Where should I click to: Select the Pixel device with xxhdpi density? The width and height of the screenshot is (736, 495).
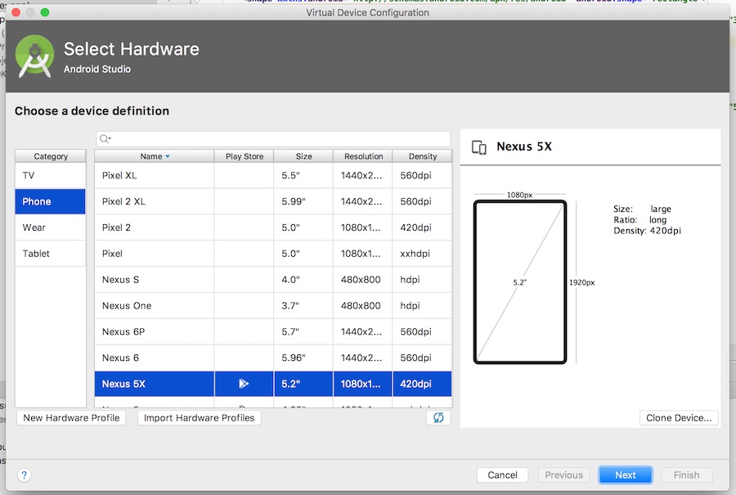[273, 254]
